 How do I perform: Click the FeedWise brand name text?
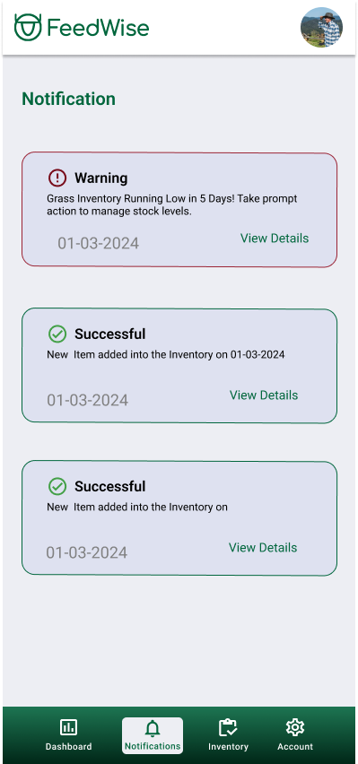[98, 28]
